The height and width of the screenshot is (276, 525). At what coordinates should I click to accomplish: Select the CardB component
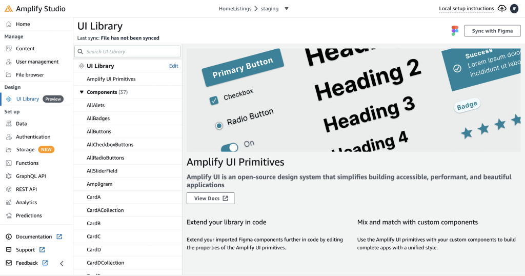pyautogui.click(x=93, y=223)
